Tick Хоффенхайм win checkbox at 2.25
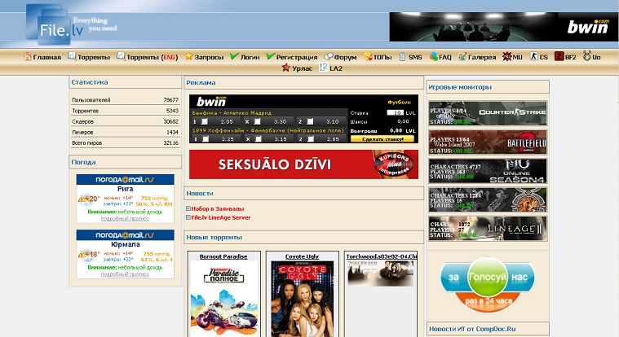The width and height of the screenshot is (619, 337). click(206, 138)
